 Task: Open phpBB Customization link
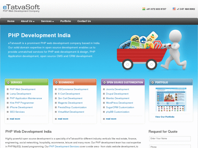[118, 112]
